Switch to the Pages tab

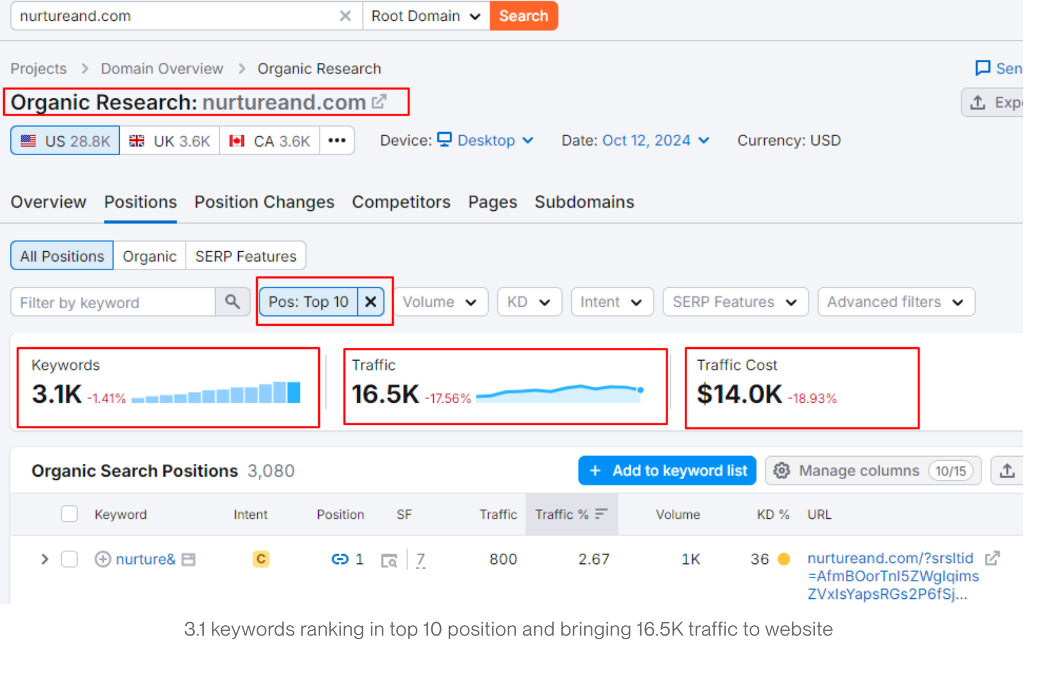pyautogui.click(x=492, y=202)
